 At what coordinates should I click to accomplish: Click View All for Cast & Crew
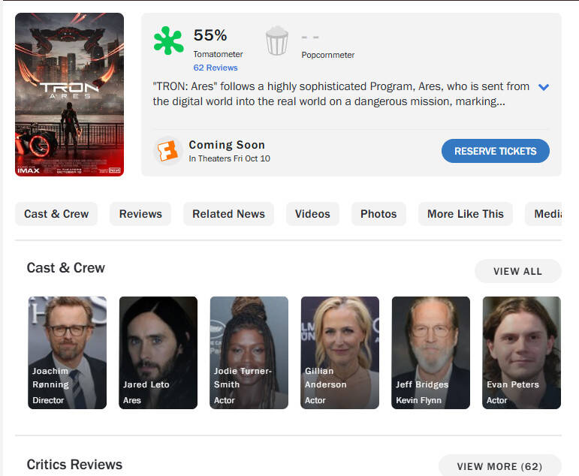(517, 271)
